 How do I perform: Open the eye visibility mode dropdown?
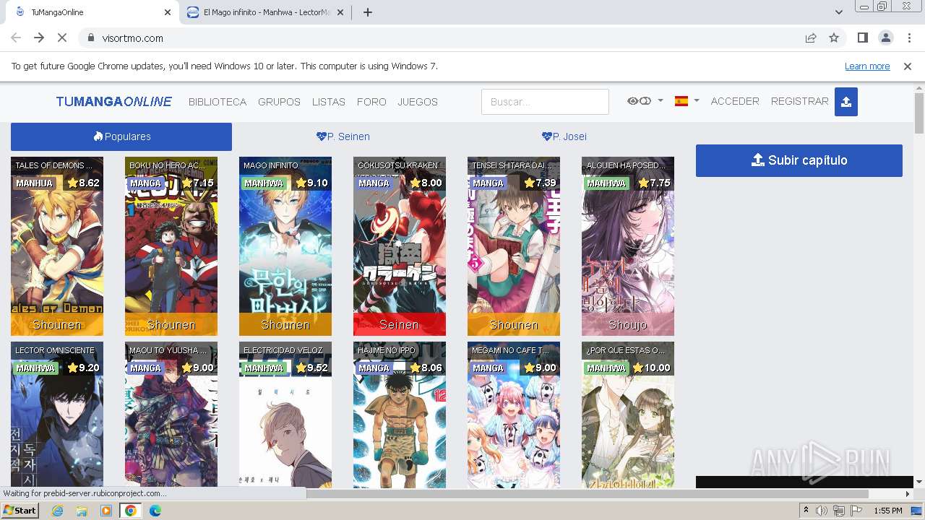pos(645,101)
